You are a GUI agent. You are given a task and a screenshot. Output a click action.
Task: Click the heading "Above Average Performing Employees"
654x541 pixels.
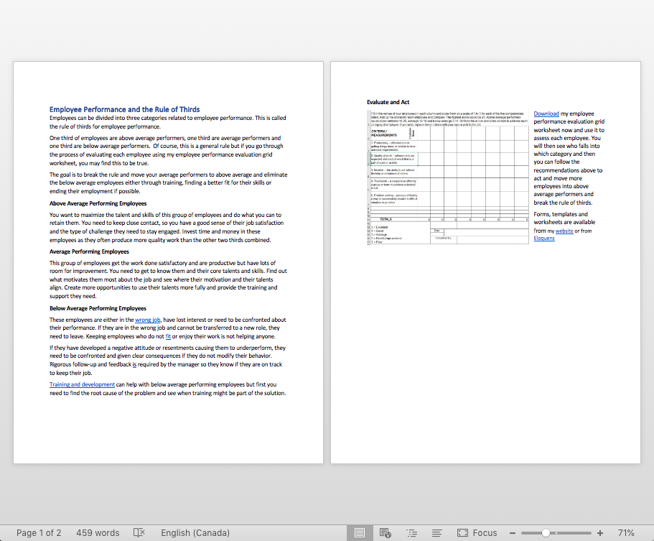pos(98,204)
